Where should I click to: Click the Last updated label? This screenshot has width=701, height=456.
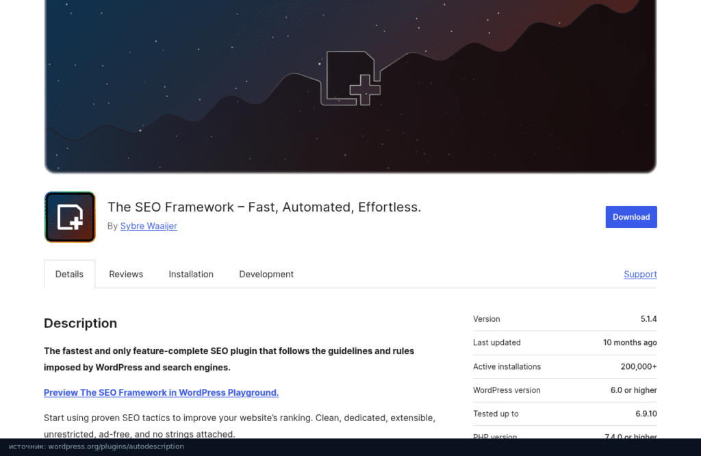coord(497,342)
